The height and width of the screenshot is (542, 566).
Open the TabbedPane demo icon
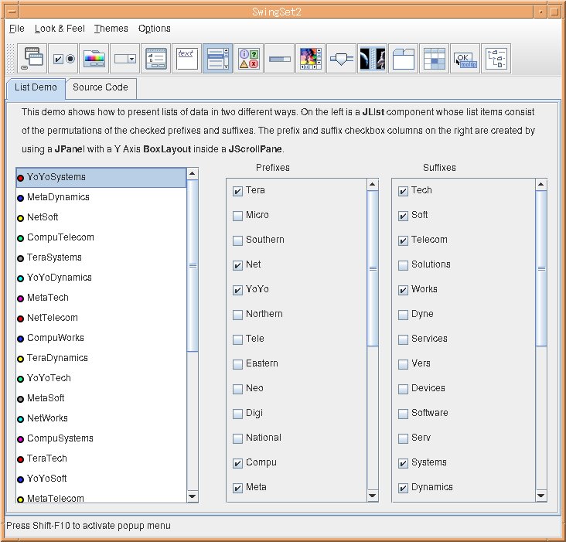[x=404, y=58]
